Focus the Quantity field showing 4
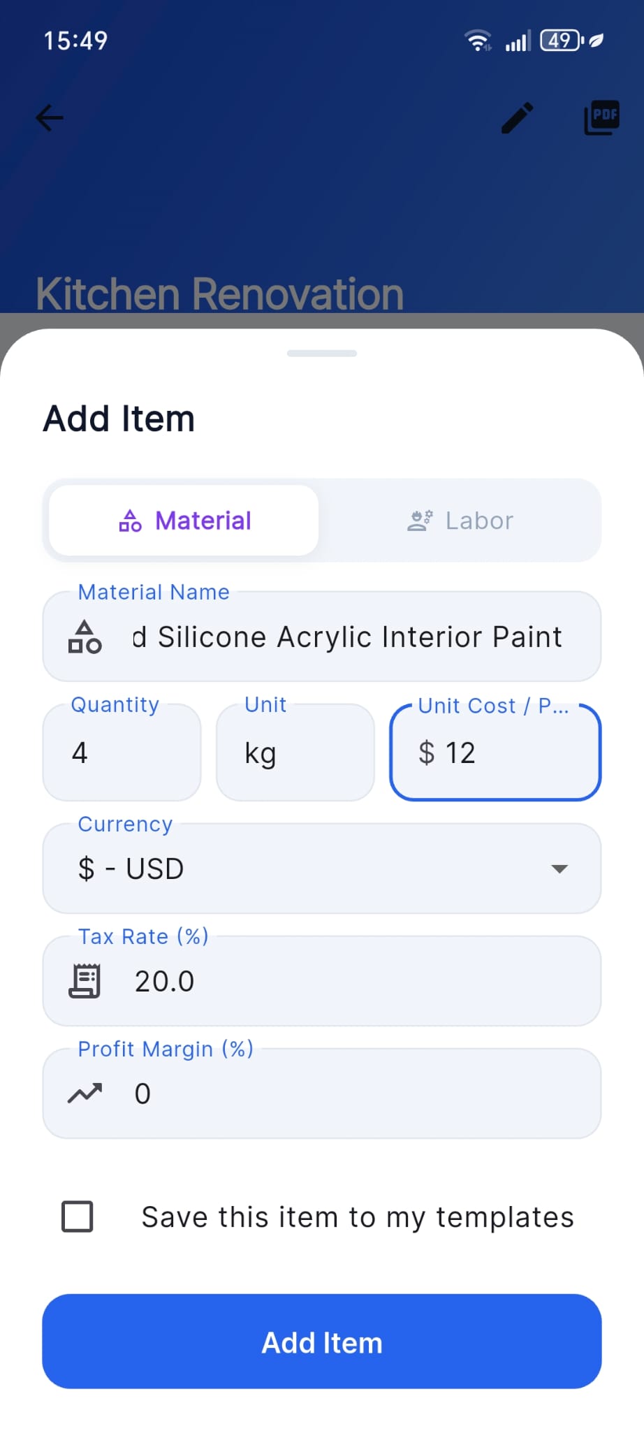The image size is (644, 1431). point(122,753)
